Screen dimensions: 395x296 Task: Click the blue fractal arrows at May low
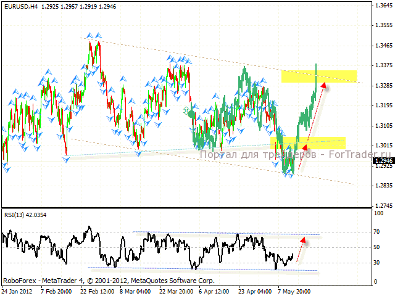pyautogui.click(x=289, y=175)
